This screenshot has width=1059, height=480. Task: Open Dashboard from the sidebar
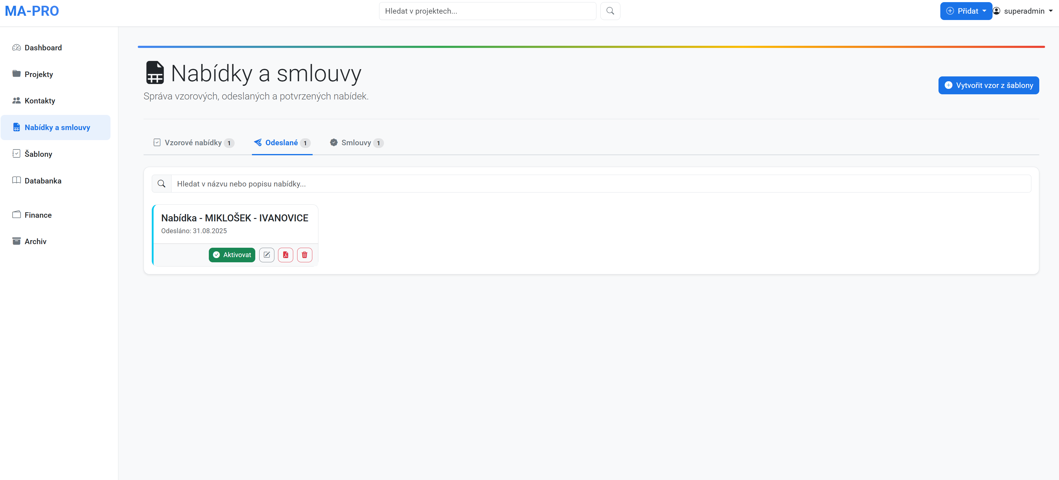pos(43,48)
